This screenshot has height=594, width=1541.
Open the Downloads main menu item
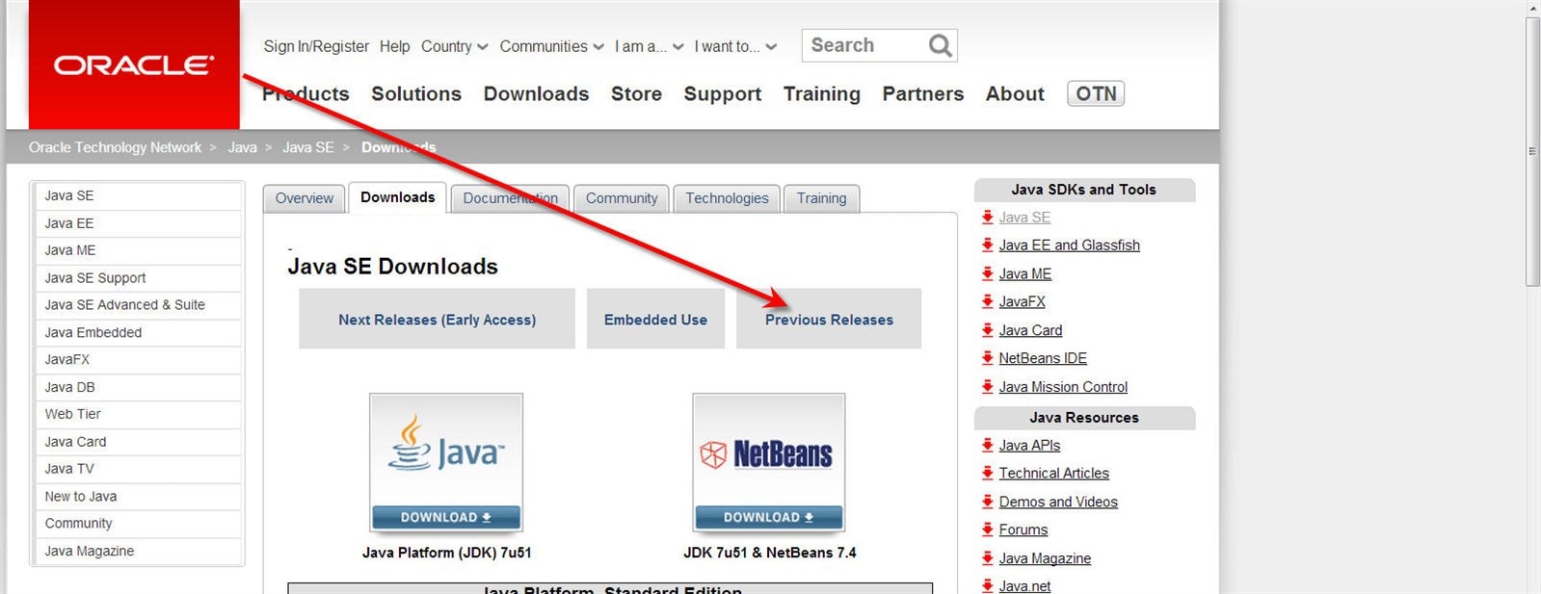coord(536,93)
